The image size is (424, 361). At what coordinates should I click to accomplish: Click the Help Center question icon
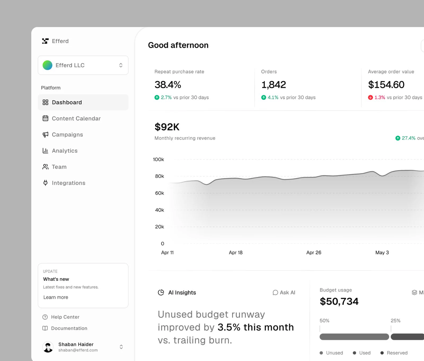point(45,317)
